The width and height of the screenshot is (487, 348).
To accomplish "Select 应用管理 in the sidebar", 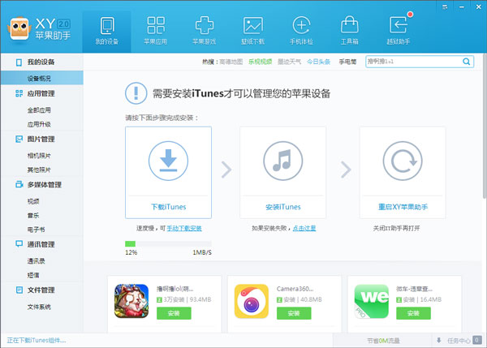I will point(41,93).
